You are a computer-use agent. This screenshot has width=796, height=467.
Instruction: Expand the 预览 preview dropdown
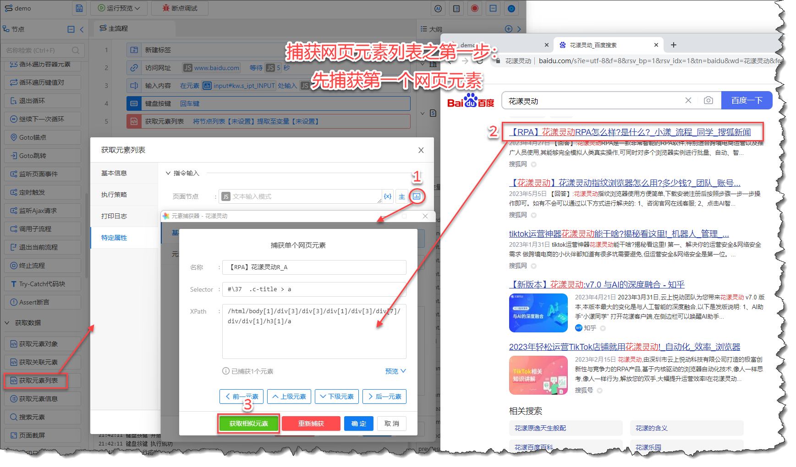coord(395,371)
